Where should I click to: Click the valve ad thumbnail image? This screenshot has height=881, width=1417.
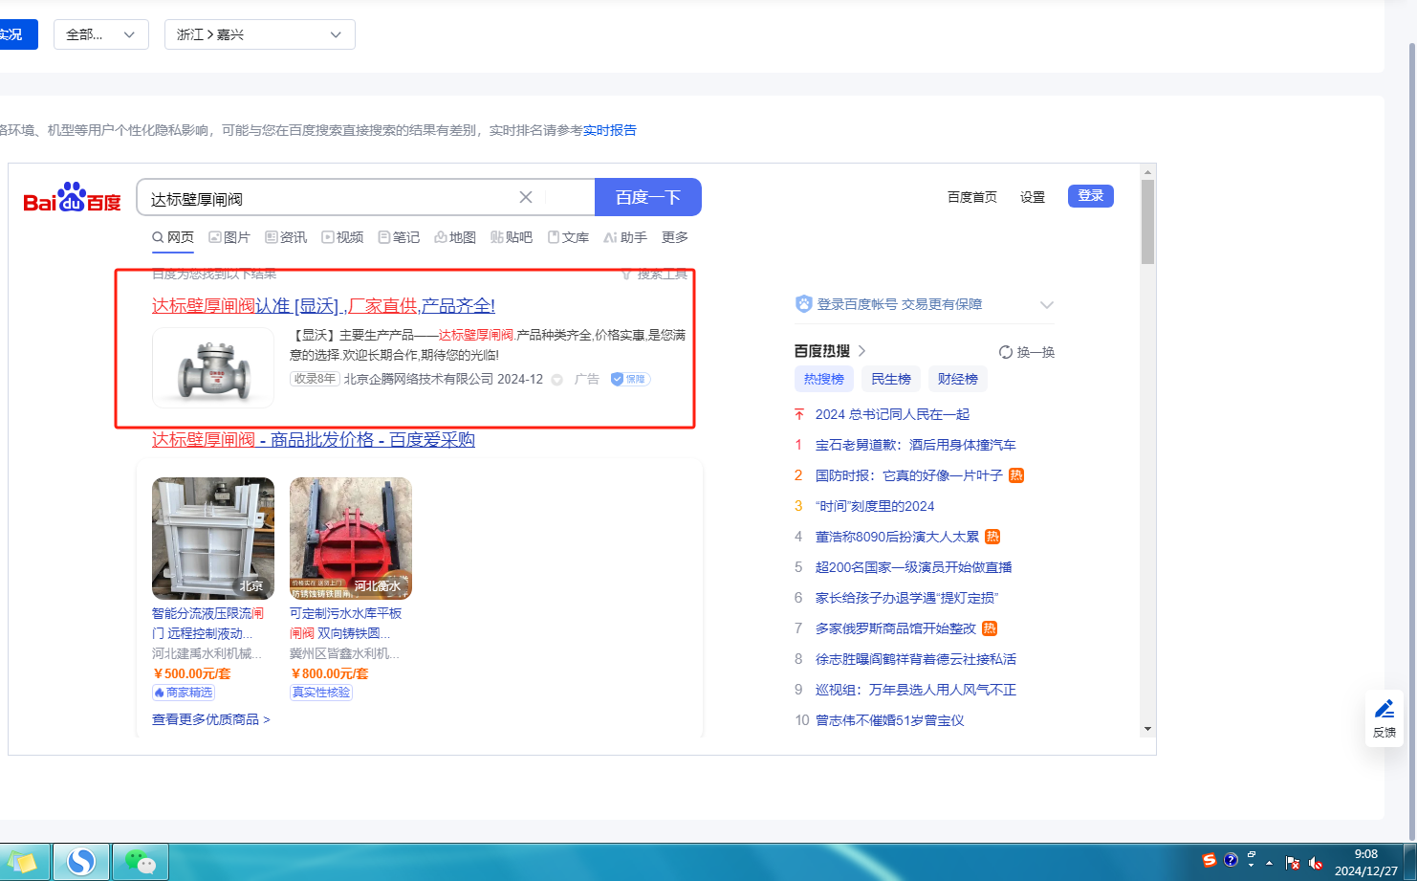[x=213, y=368]
